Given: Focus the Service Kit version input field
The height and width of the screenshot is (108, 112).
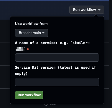Looking at the screenshot, I should pos(57,82).
